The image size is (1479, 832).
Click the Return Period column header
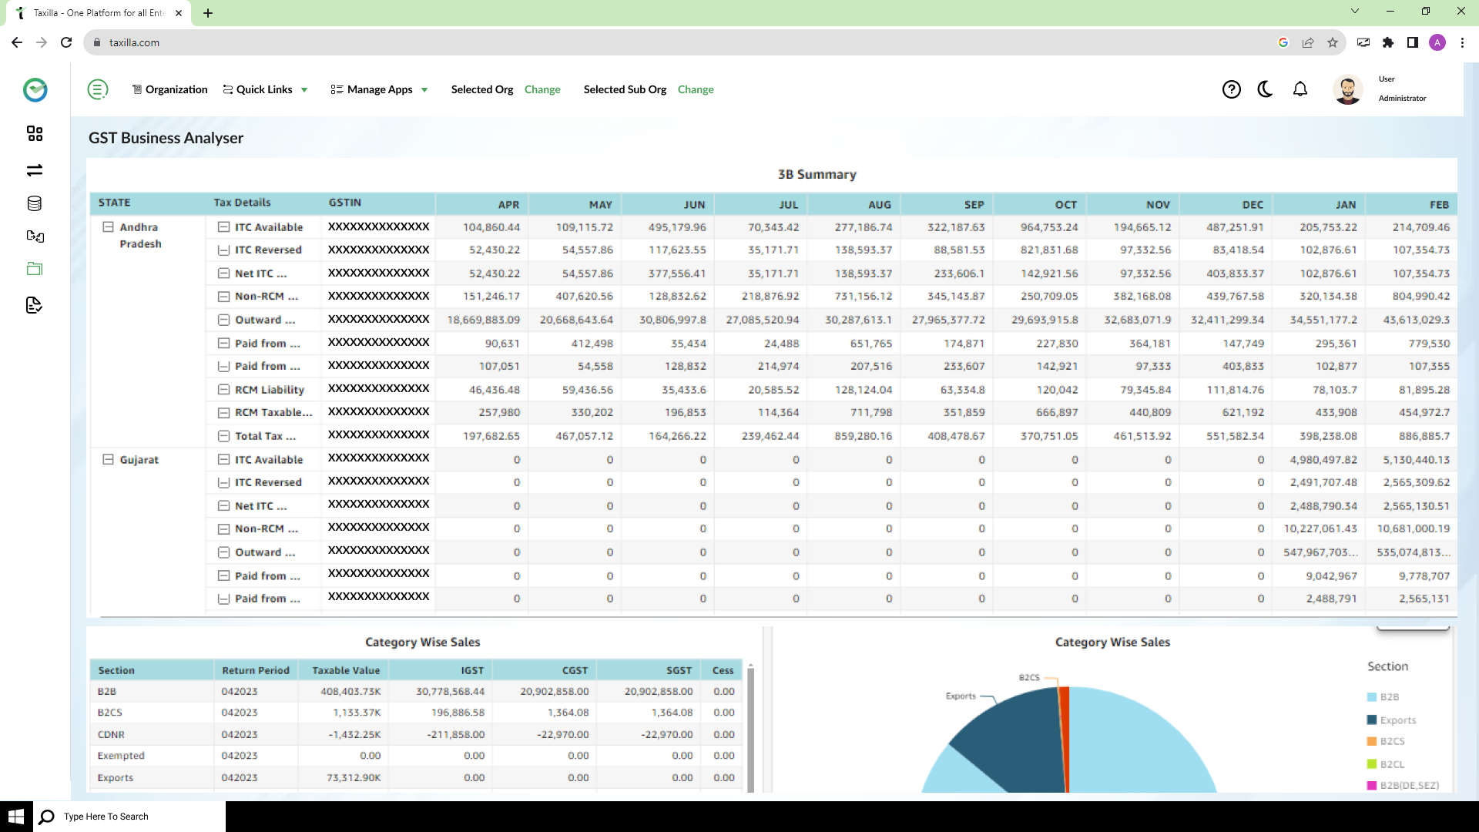(x=256, y=671)
